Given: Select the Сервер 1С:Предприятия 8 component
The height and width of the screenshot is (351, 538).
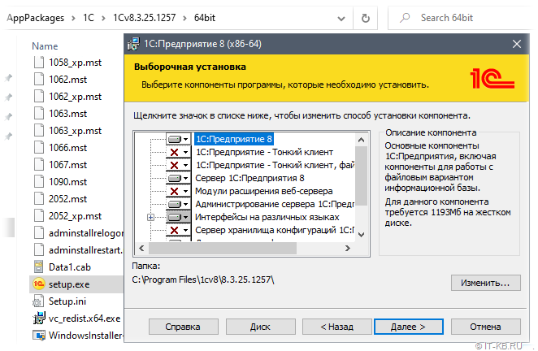Looking at the screenshot, I should 249,178.
